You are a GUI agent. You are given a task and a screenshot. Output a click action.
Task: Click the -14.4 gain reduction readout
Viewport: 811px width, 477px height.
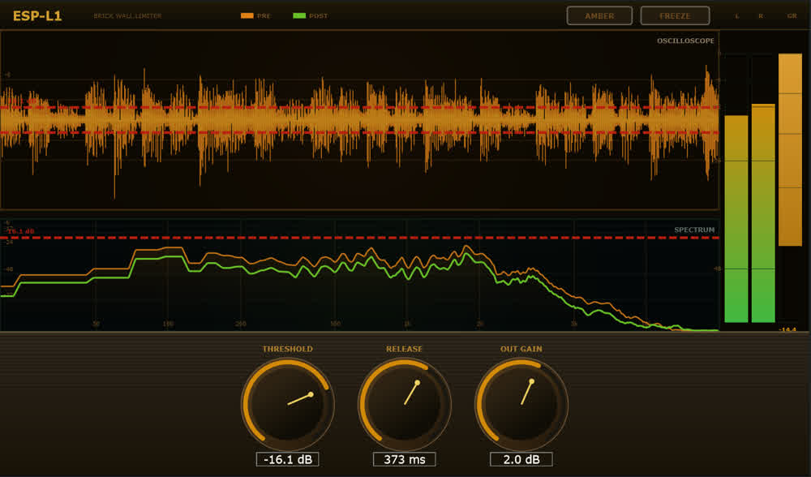tap(787, 329)
